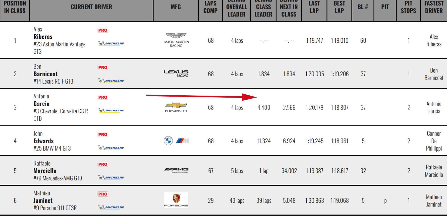Click the PRO badge for Alex Riberas

coord(103,30)
